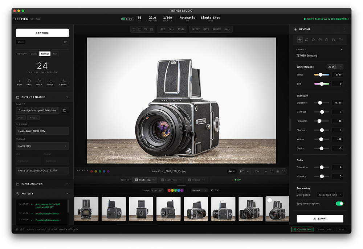This screenshot has width=363, height=249.
Task: Zoom out with the minus icon
Action: point(248,171)
